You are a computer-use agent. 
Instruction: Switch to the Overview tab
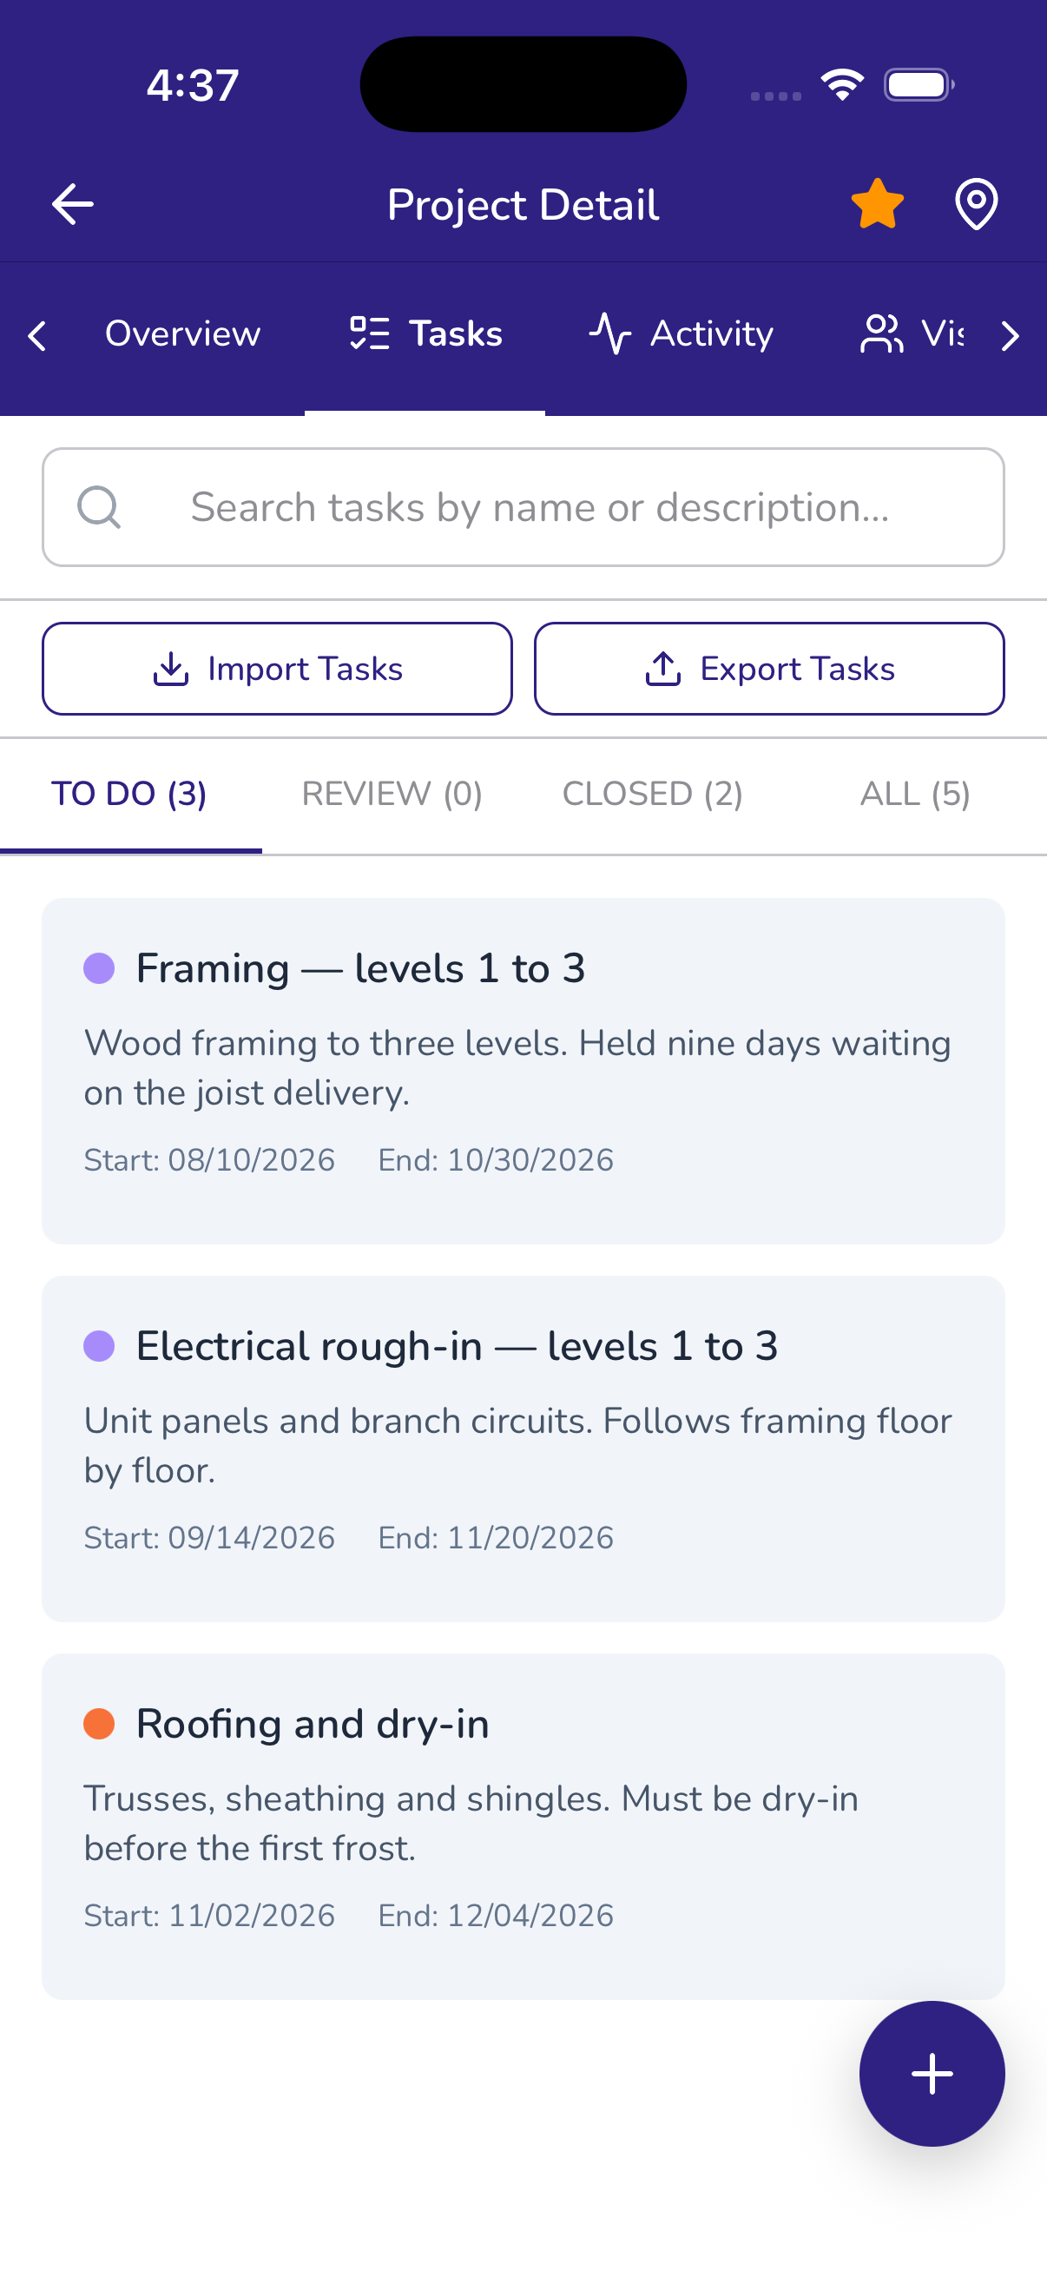pos(183,334)
